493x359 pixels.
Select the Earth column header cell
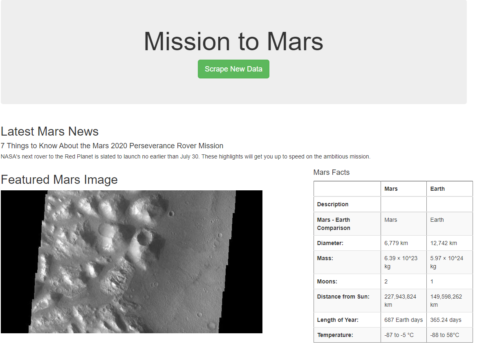(437, 189)
